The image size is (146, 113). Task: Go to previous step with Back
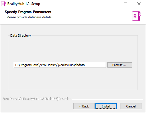(84, 106)
